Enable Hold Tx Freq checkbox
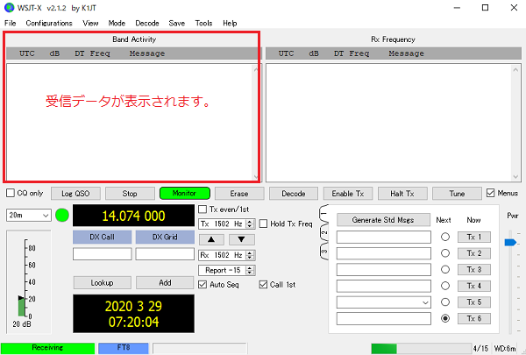 pos(265,224)
